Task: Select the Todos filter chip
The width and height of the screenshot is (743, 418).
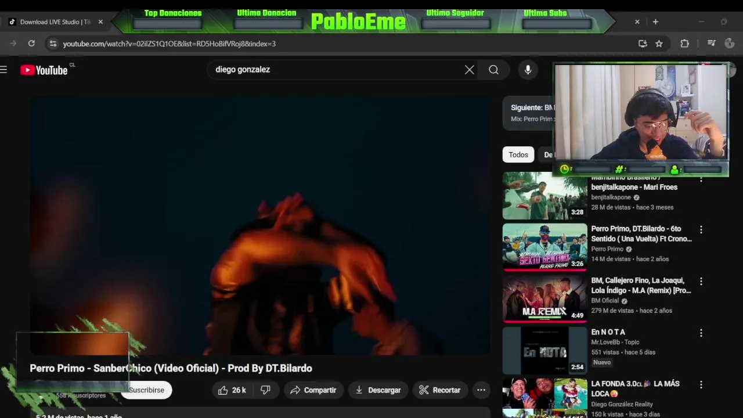Action: coord(518,154)
